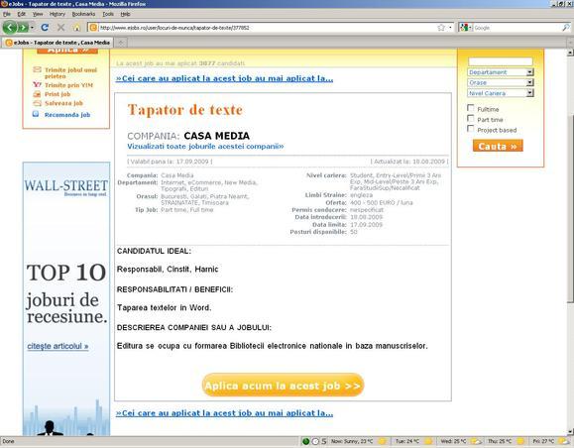
Task: Open the search engine selector icon
Action: tap(464, 28)
